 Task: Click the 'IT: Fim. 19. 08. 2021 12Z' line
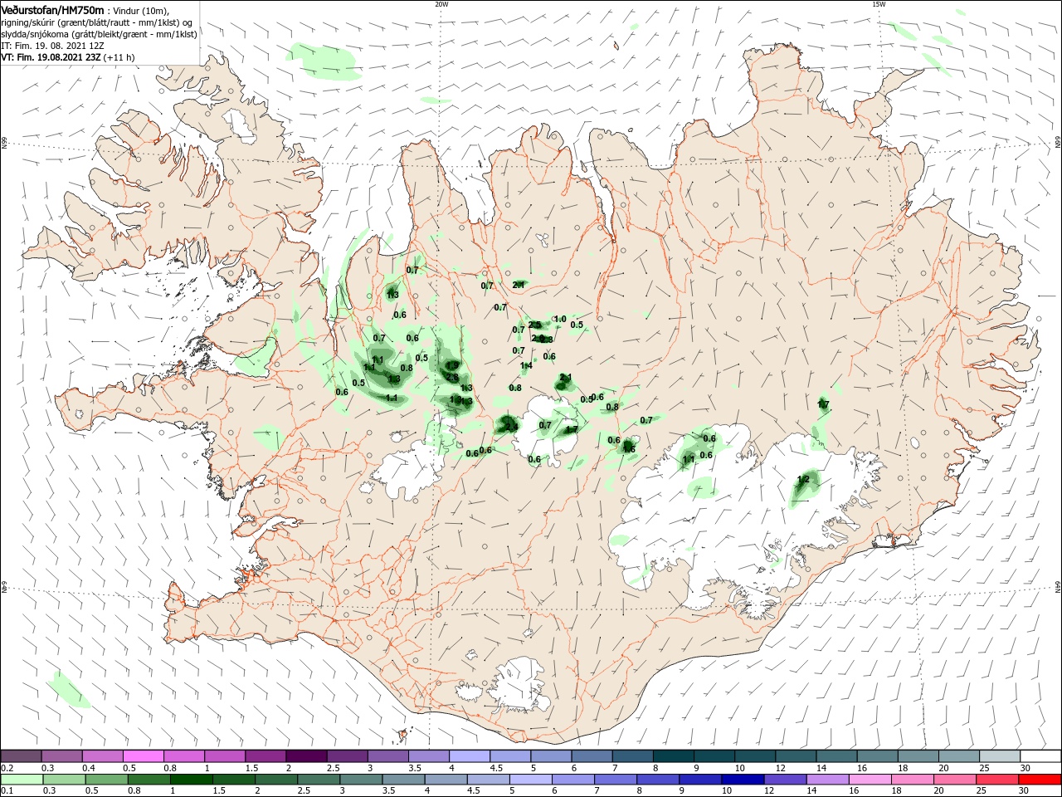(x=53, y=46)
